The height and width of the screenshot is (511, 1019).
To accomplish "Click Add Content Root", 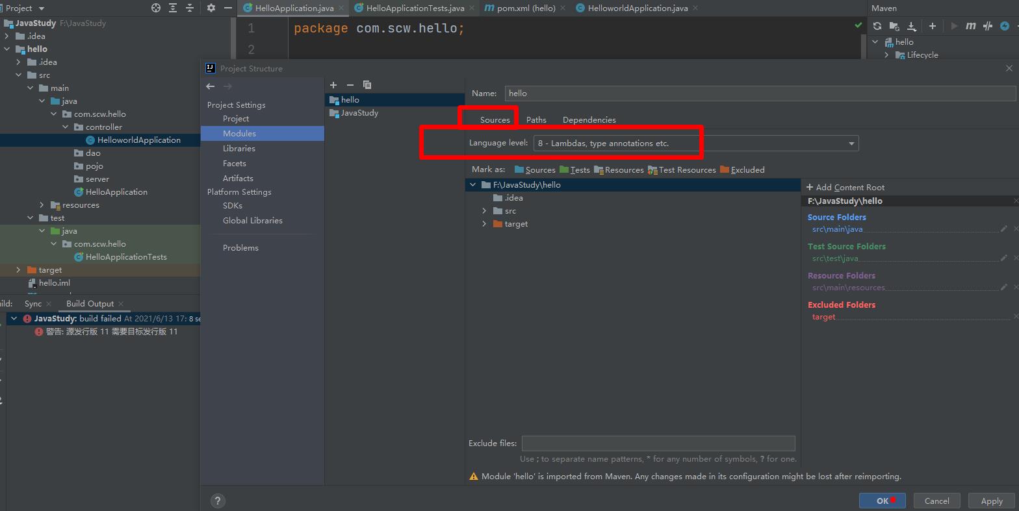I will (x=845, y=188).
